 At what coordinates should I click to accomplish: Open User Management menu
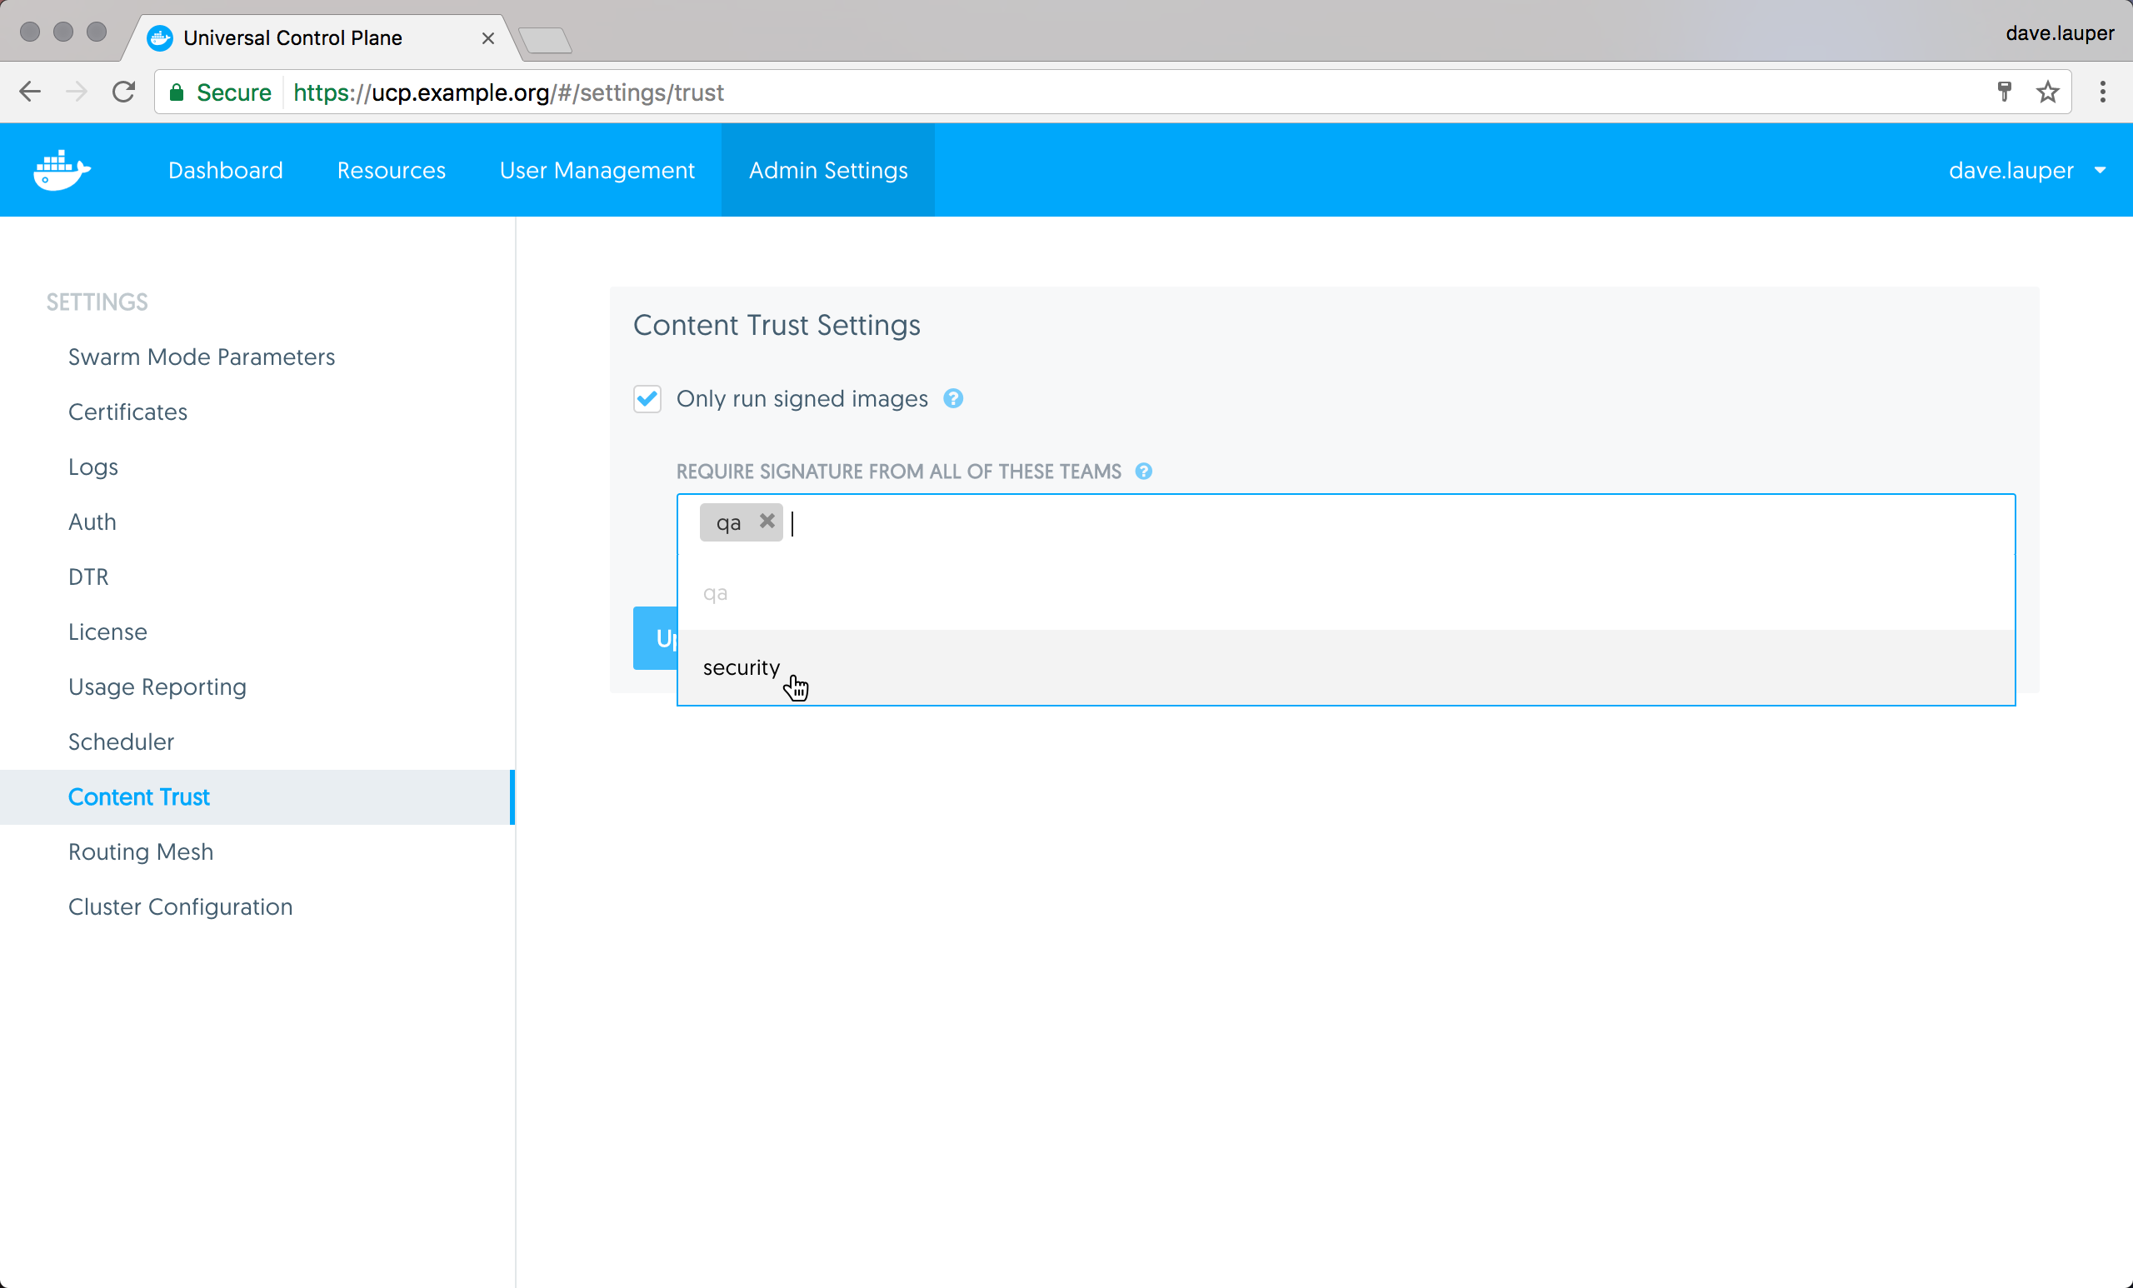597,170
